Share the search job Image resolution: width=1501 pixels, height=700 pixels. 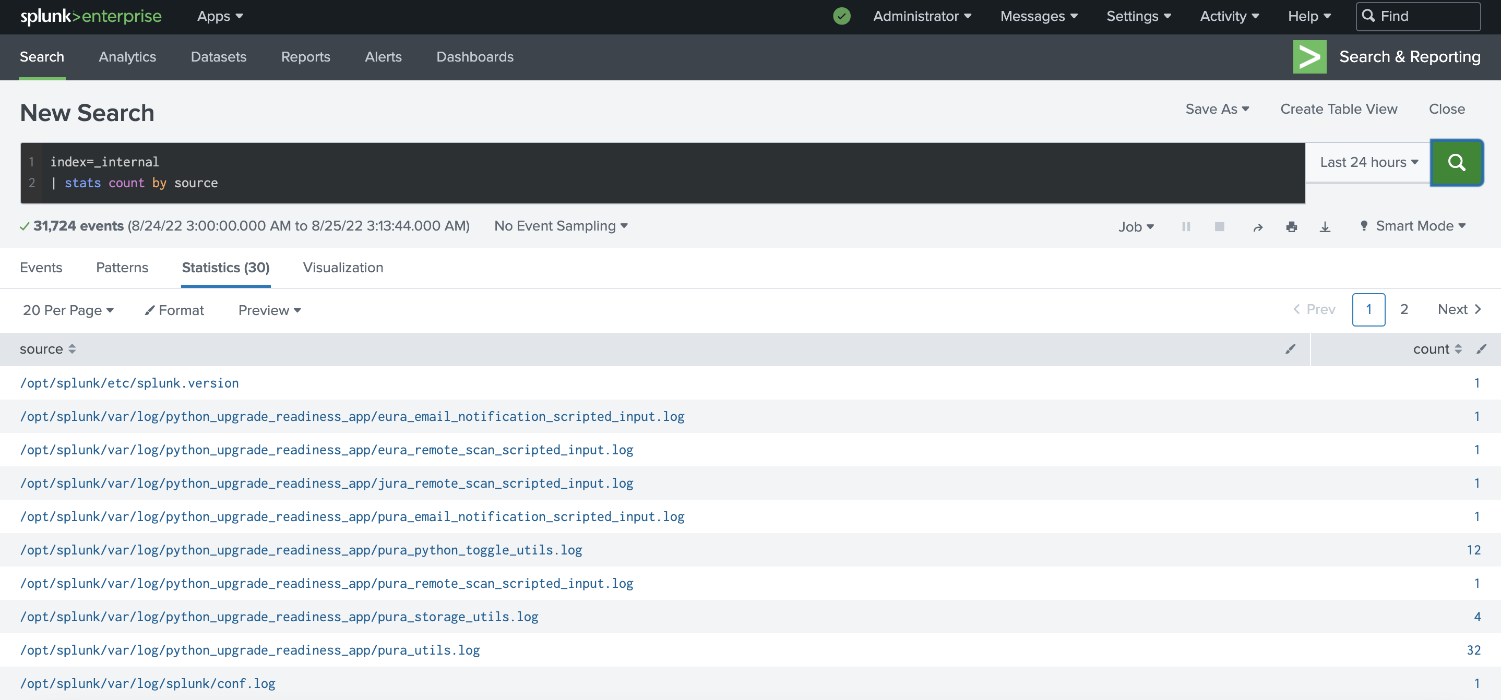[x=1257, y=227]
